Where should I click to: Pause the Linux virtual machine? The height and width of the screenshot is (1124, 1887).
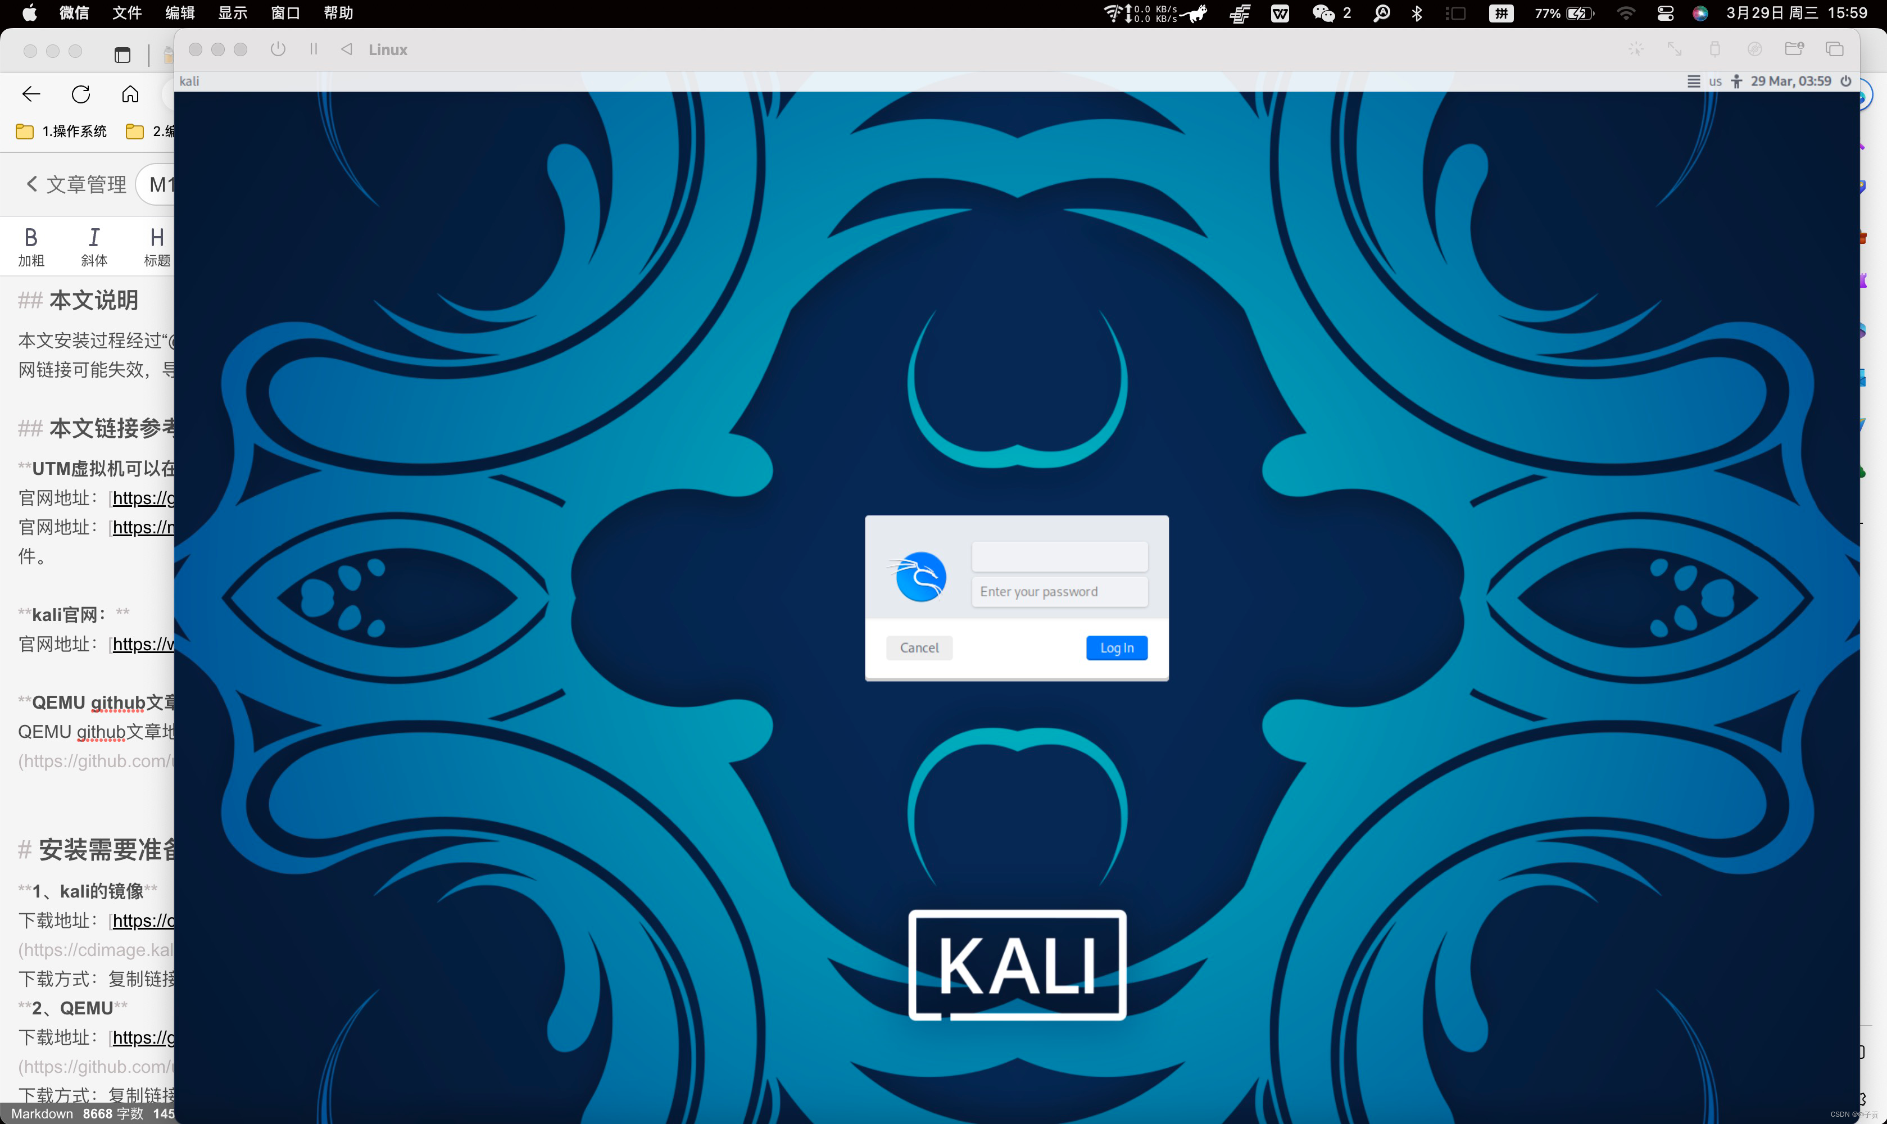pyautogui.click(x=314, y=49)
